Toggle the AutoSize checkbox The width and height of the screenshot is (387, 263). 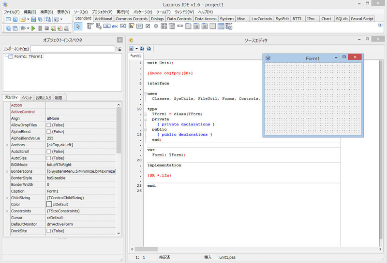click(x=49, y=158)
